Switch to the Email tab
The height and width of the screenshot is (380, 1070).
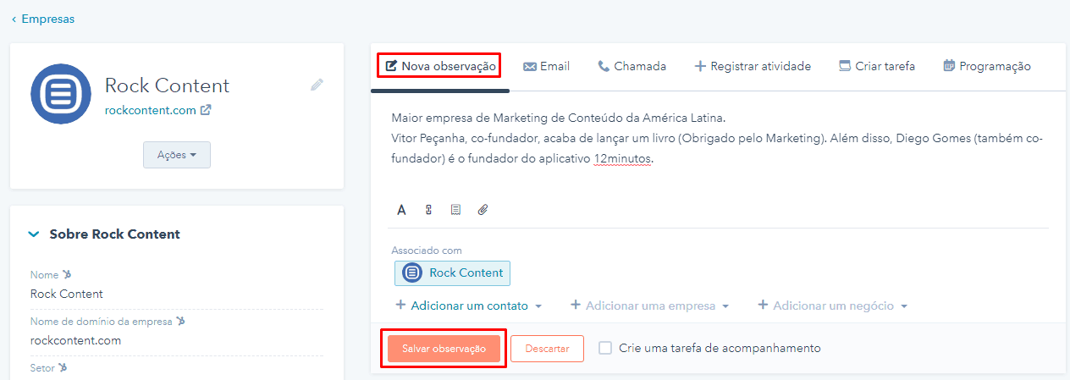point(546,66)
